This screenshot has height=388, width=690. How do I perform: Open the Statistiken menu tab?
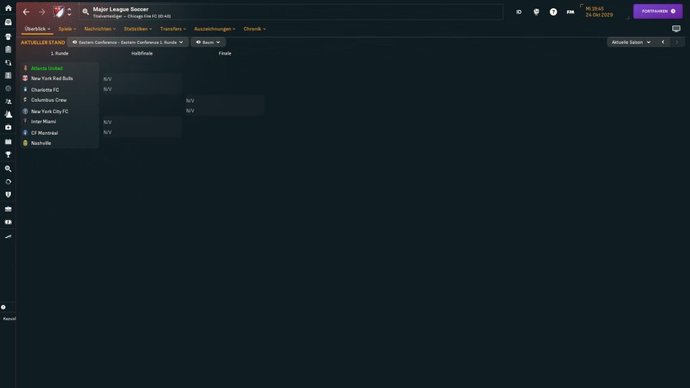click(137, 29)
